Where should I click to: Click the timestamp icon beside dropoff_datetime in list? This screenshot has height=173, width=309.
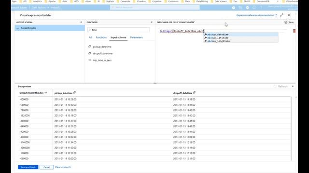tap(90, 53)
